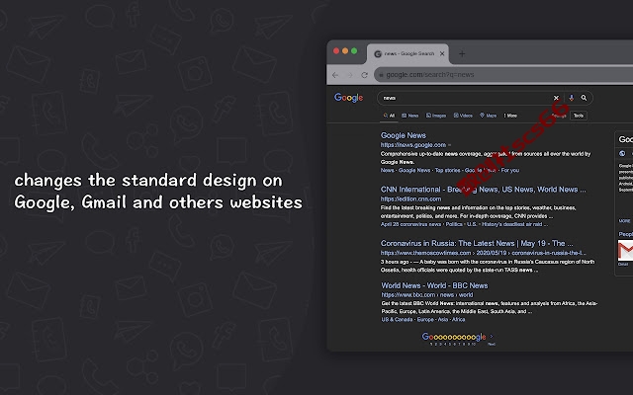Screen dimensions: 633x395
Task: Click the lock icon in the address bar
Action: point(381,75)
